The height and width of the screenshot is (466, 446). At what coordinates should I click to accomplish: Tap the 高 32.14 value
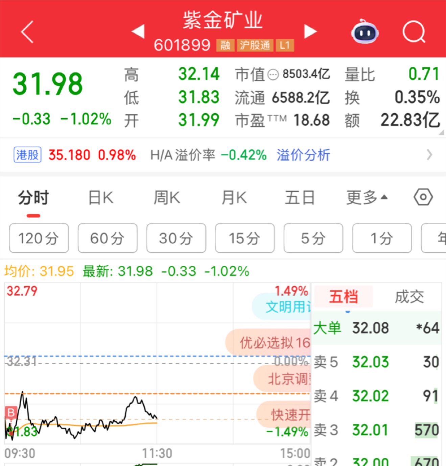[x=199, y=74]
